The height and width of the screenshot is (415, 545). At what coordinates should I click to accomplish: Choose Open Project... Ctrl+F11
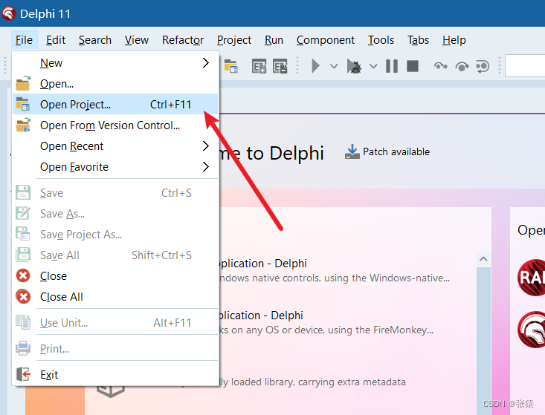tap(115, 104)
